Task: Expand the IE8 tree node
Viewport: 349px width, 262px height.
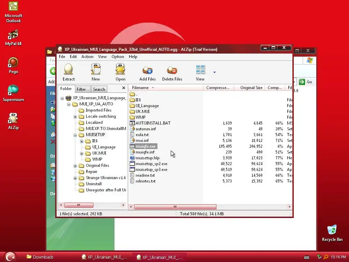Action: pos(82,141)
